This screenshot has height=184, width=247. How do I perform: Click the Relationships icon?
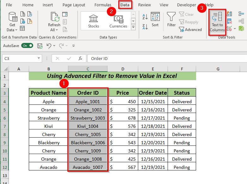[x=241, y=21]
